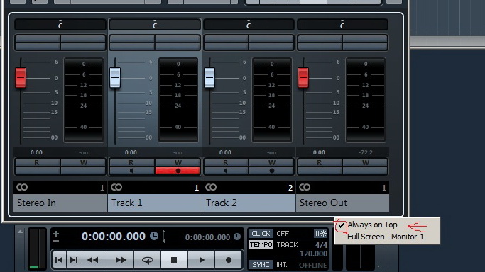The image size is (485, 272).
Task: Toggle Track 1 monitor speaker icon
Action: pos(132,171)
